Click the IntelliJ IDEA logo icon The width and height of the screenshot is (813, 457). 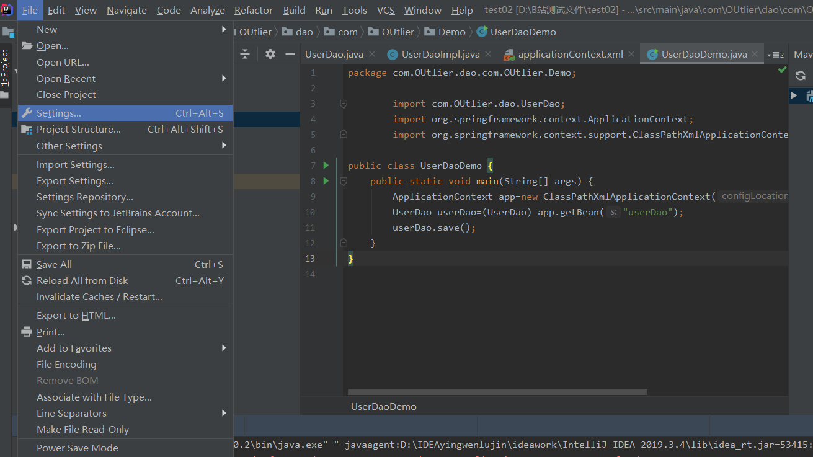[7, 10]
